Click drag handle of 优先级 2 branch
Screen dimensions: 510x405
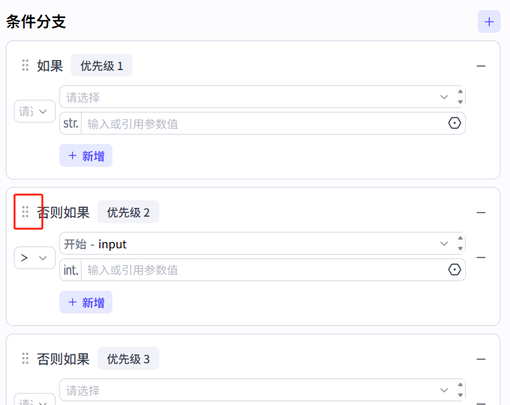(25, 212)
